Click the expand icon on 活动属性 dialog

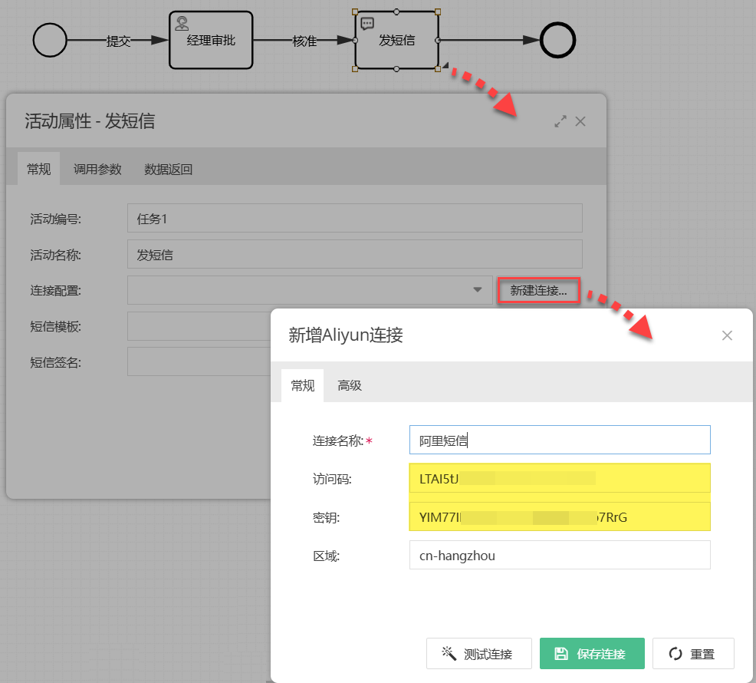560,121
